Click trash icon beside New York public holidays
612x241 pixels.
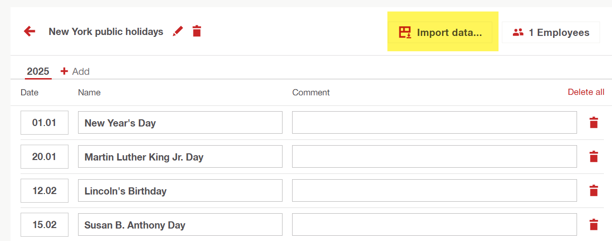(x=196, y=32)
